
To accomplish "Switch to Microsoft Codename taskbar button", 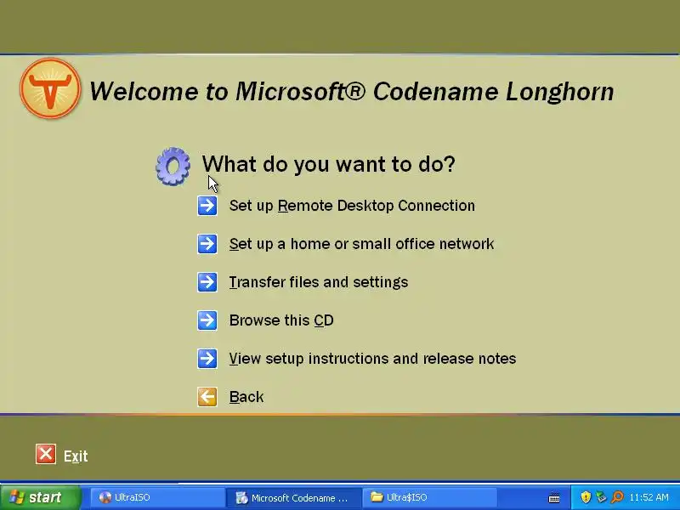I will pos(293,497).
